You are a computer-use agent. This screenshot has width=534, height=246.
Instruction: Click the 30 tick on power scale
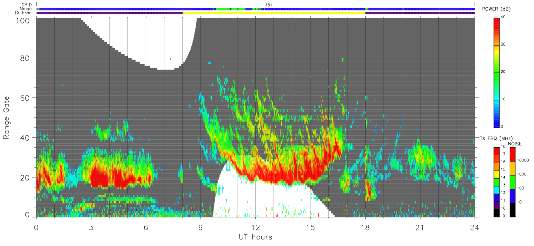tap(504, 44)
